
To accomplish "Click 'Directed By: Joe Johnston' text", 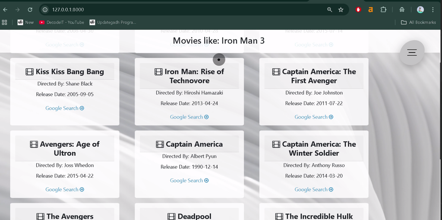I will (x=314, y=92).
